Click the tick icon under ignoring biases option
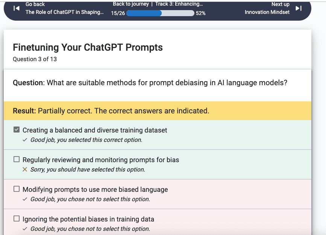326x235 pixels. (x=25, y=229)
